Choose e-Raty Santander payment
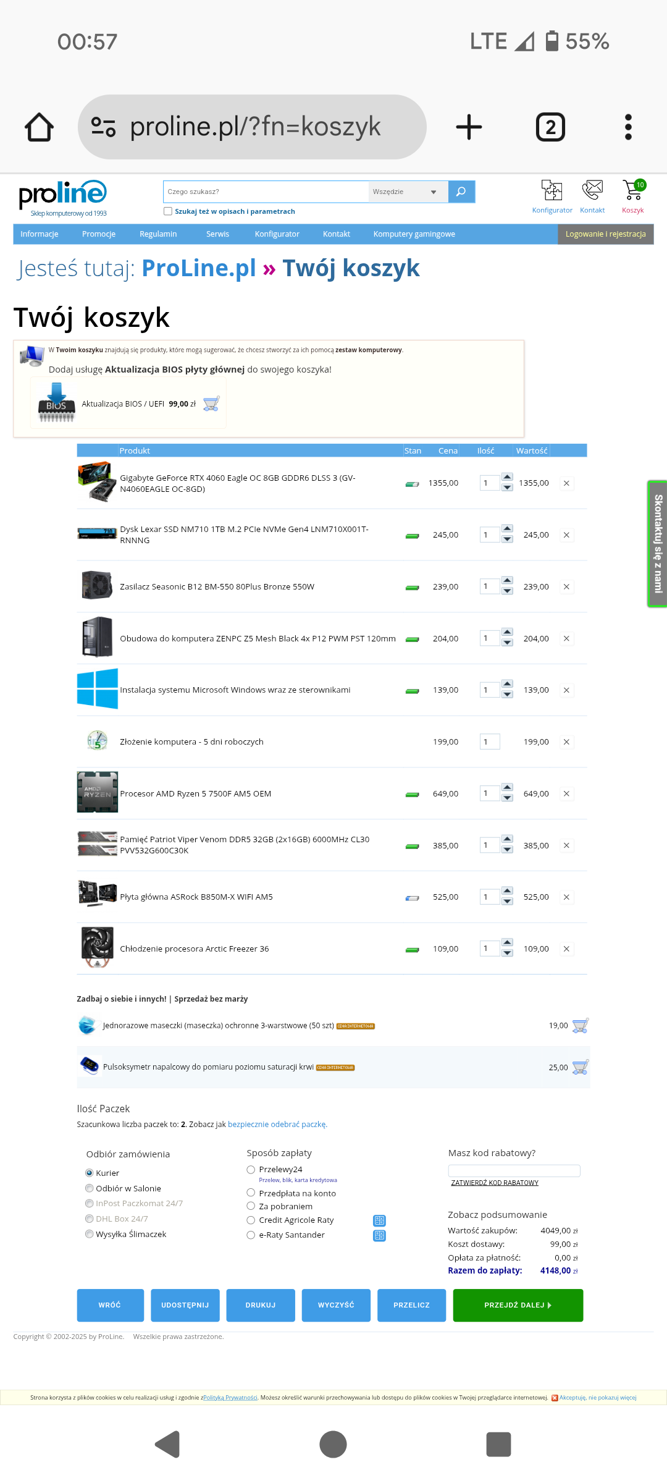The height and width of the screenshot is (1483, 667). coord(251,1235)
